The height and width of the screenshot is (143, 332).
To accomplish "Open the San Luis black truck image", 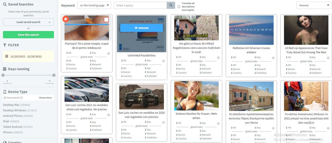I will [141, 97].
